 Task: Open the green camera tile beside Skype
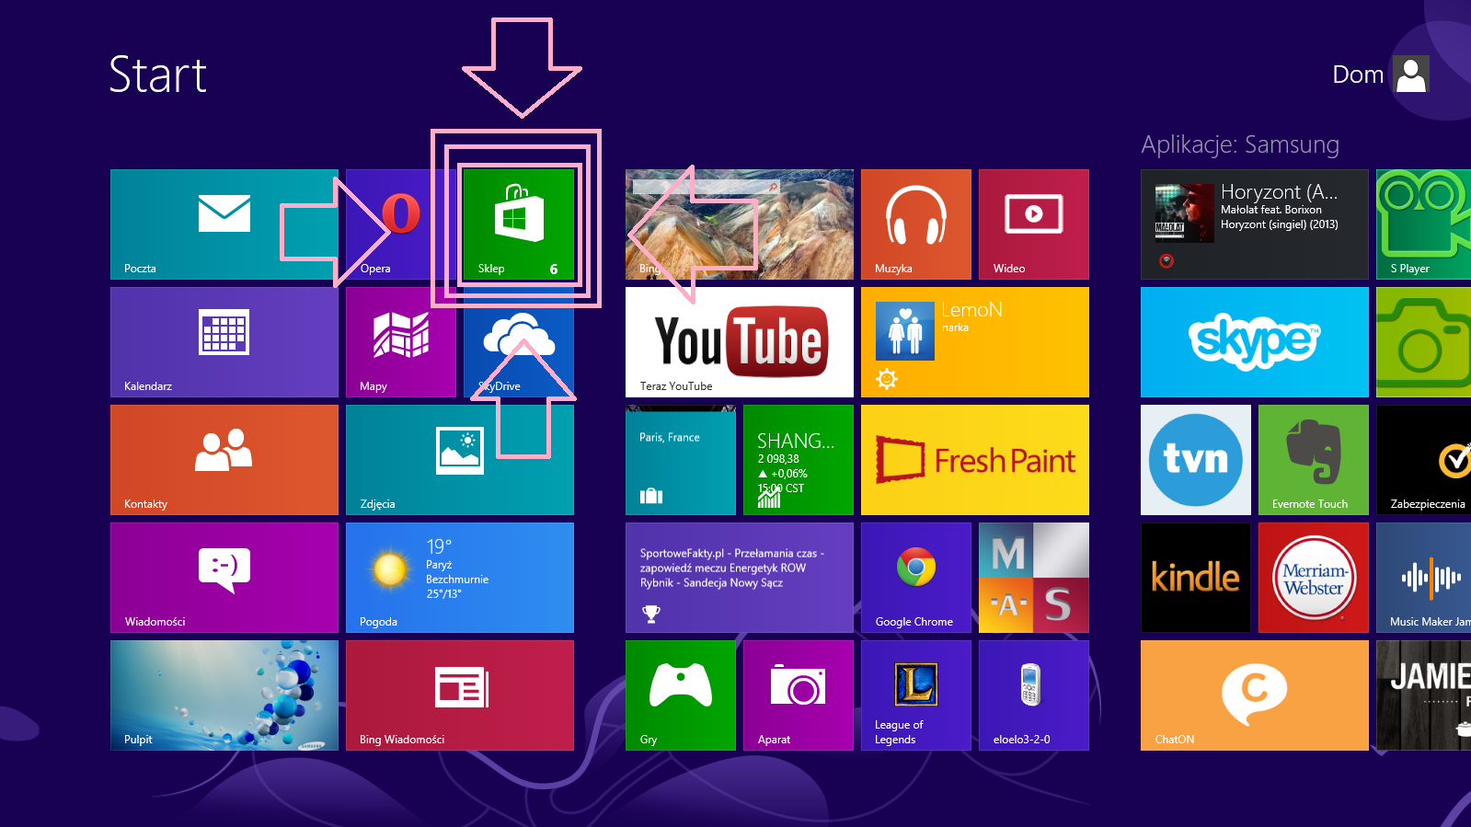point(1423,342)
